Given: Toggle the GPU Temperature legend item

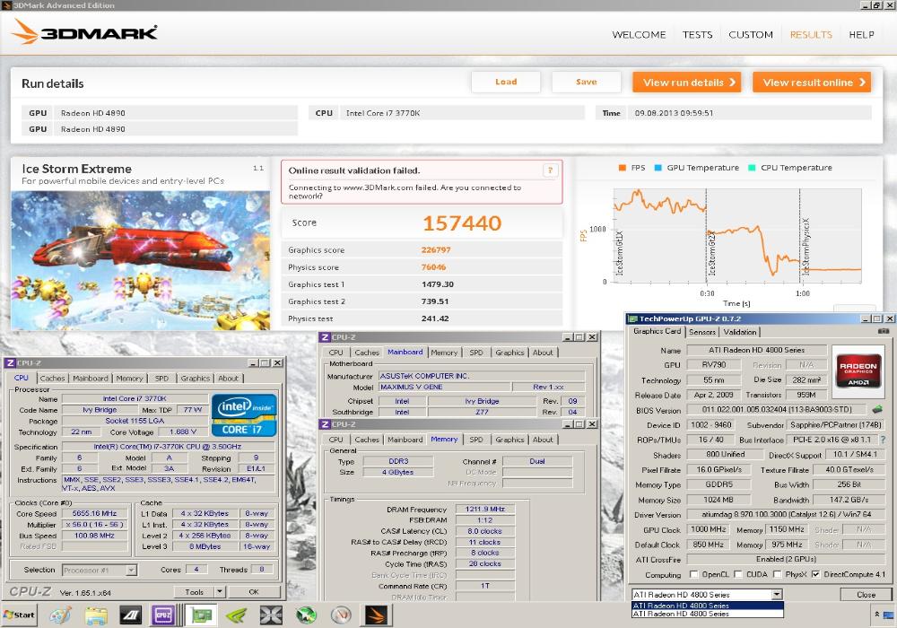Looking at the screenshot, I should click(x=696, y=168).
